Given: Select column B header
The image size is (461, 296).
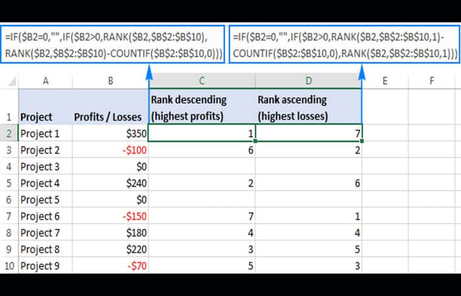Looking at the screenshot, I should click(110, 81).
